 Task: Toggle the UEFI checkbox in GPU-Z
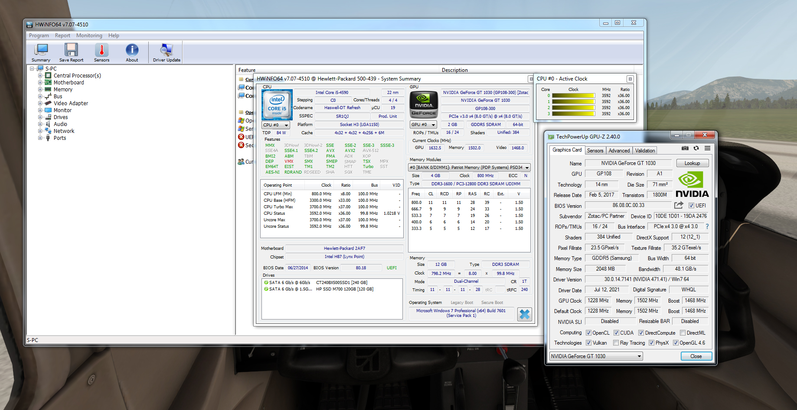[x=691, y=206]
